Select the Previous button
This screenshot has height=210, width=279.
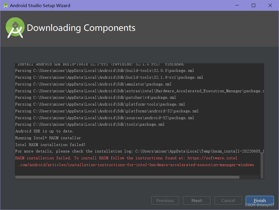165,200
